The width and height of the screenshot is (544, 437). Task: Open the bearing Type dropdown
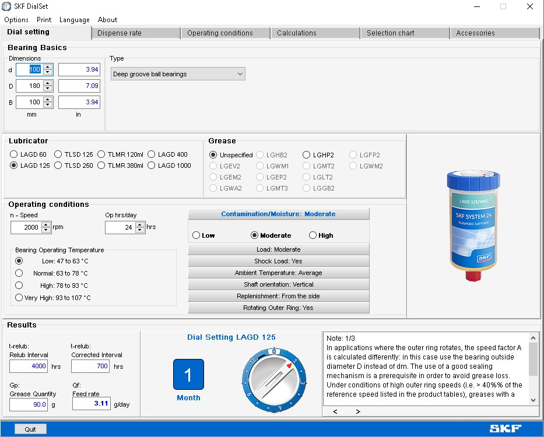tap(178, 74)
